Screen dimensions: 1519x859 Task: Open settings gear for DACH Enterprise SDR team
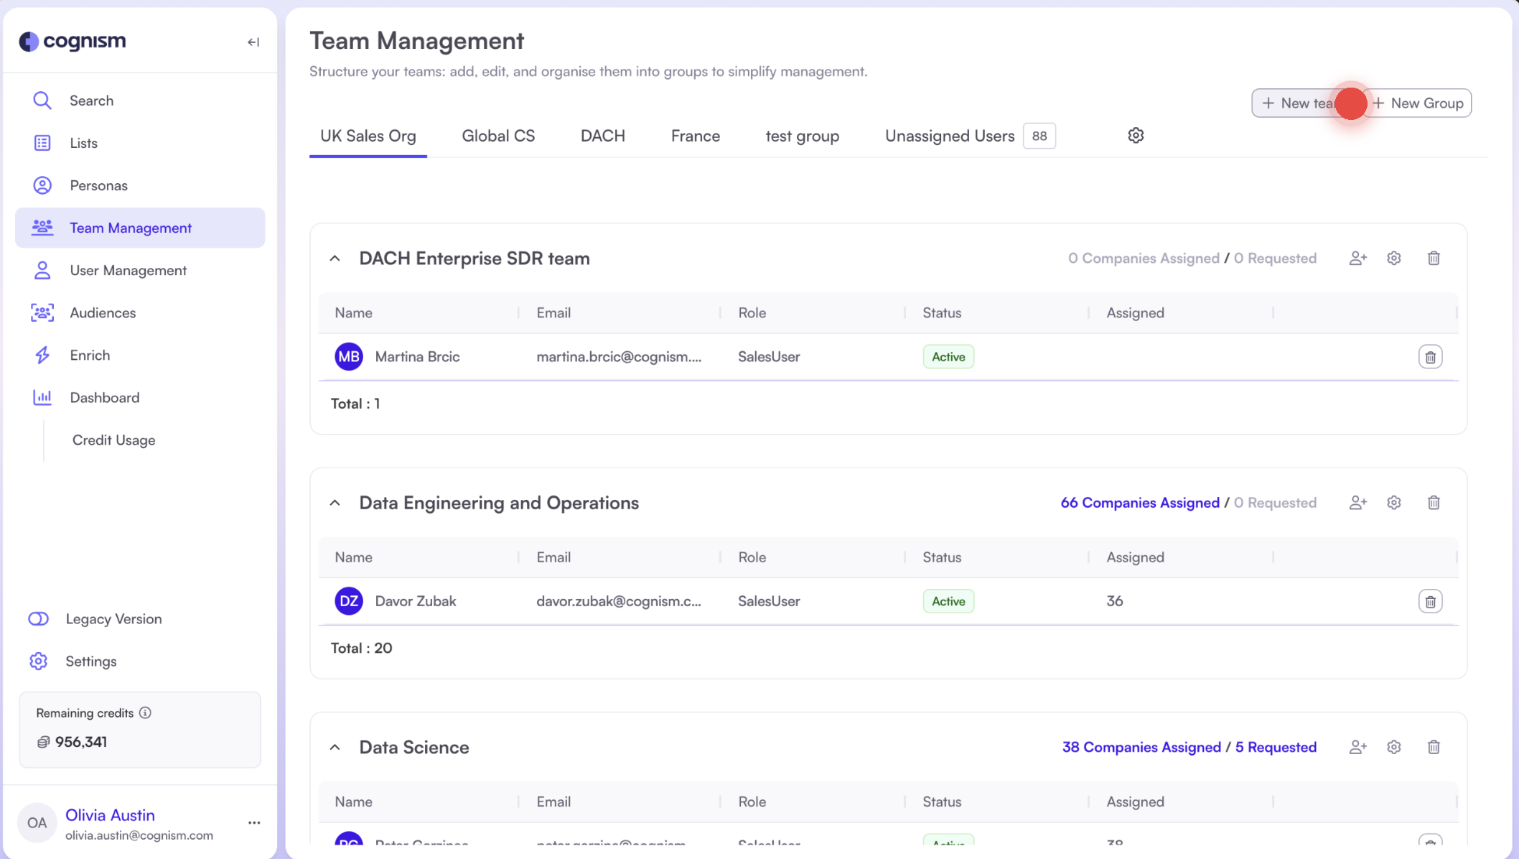click(x=1394, y=258)
